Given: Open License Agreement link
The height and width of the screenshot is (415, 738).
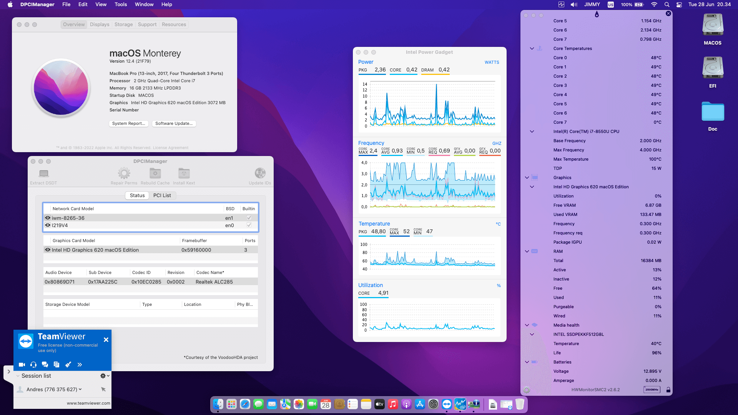Looking at the screenshot, I should tap(171, 148).
